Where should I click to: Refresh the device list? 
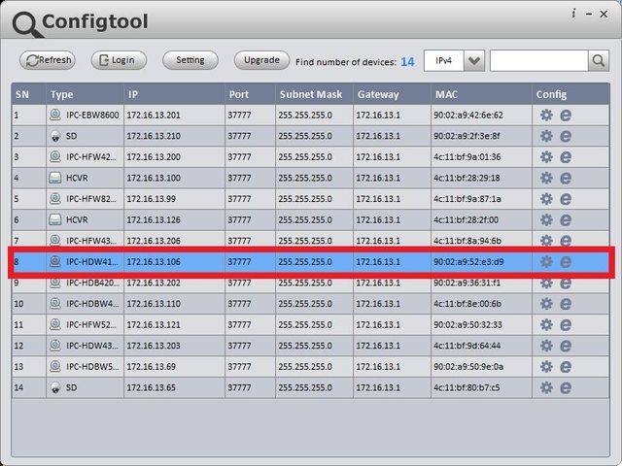[48, 60]
